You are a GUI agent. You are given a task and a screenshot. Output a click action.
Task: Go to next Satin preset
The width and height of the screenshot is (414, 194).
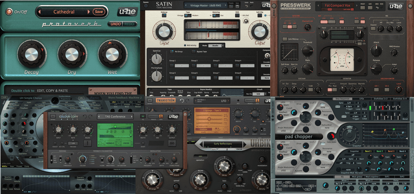pyautogui.click(x=226, y=5)
